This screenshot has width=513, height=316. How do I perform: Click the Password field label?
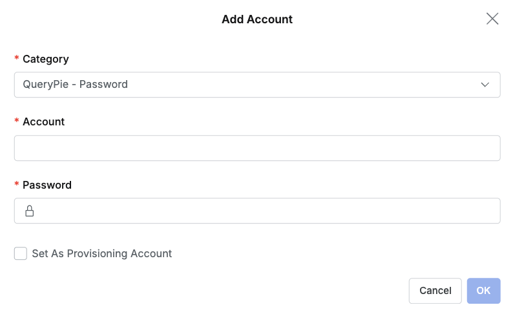pos(47,185)
